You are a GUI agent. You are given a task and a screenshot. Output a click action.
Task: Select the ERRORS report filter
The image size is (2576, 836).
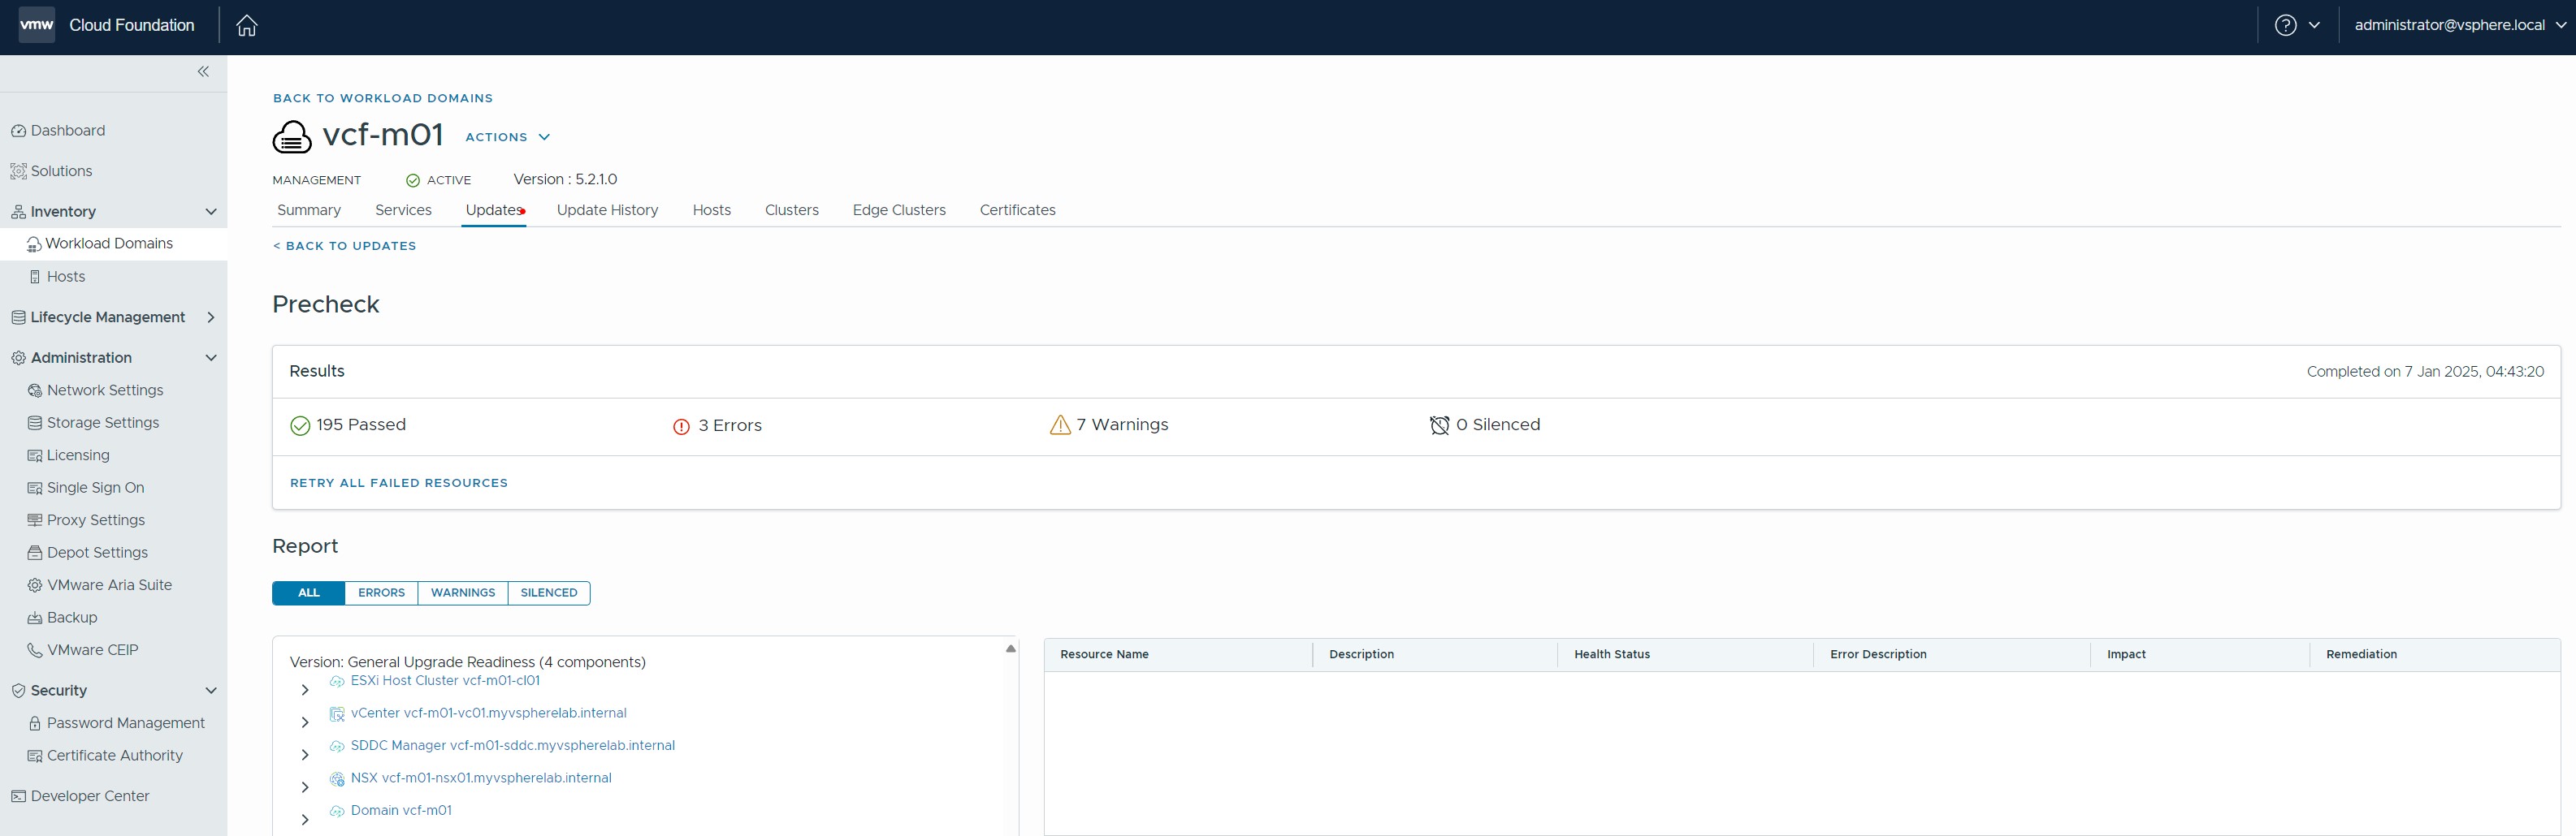(x=382, y=593)
